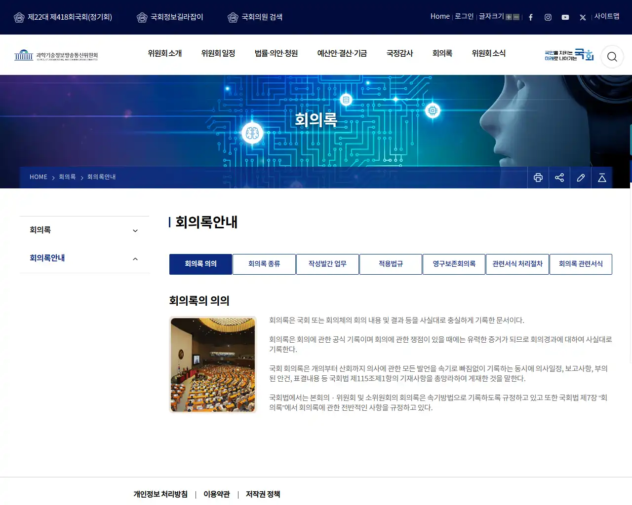Switch to the 관련서식 처리절차 tab

click(517, 264)
